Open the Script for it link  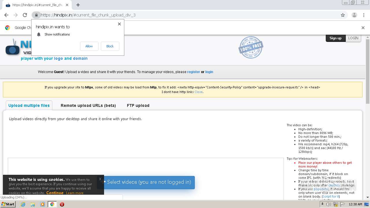(x=331, y=196)
